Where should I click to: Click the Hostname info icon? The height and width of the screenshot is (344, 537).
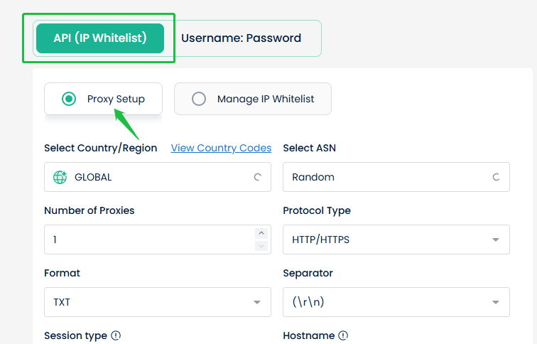pos(343,335)
